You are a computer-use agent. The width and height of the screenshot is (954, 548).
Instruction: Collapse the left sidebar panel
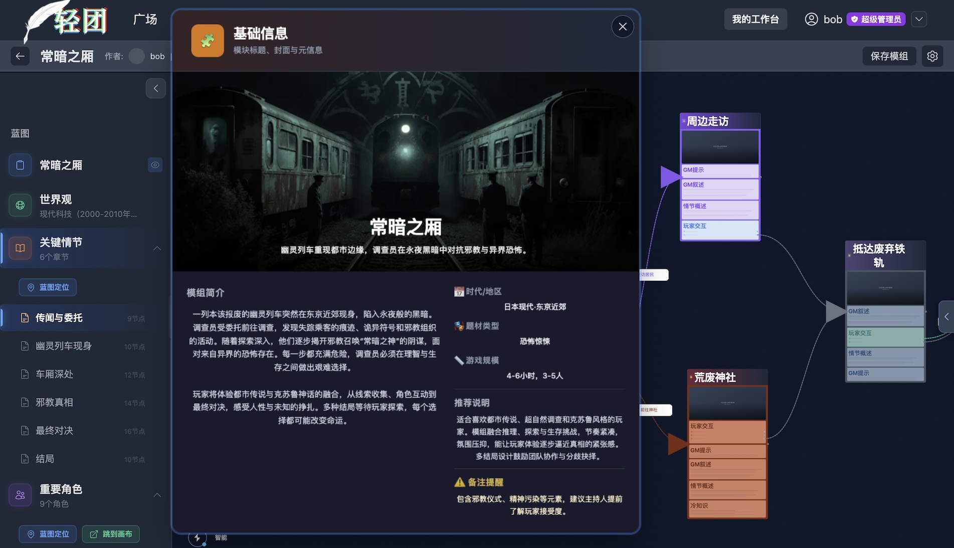156,88
